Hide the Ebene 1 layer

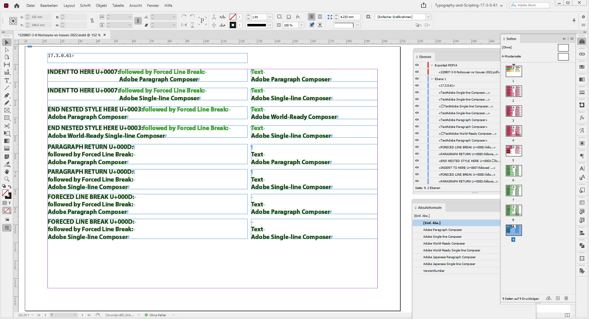click(417, 79)
